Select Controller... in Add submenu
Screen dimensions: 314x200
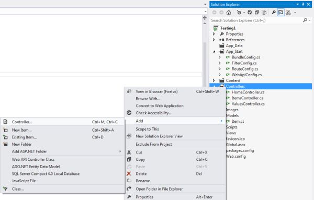pos(63,122)
